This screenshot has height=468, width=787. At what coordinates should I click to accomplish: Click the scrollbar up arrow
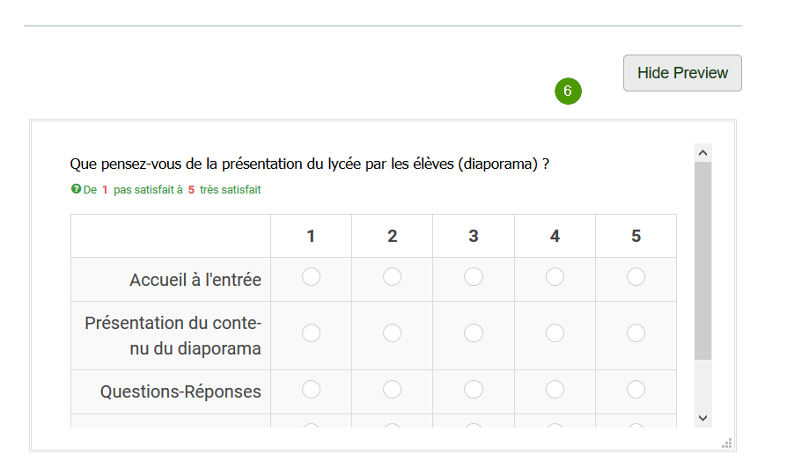pos(702,153)
